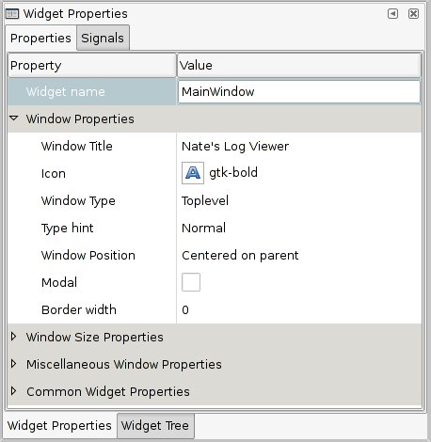Expand Miscellaneous Window Properties
Image resolution: width=431 pixels, height=442 pixels.
tap(13, 364)
